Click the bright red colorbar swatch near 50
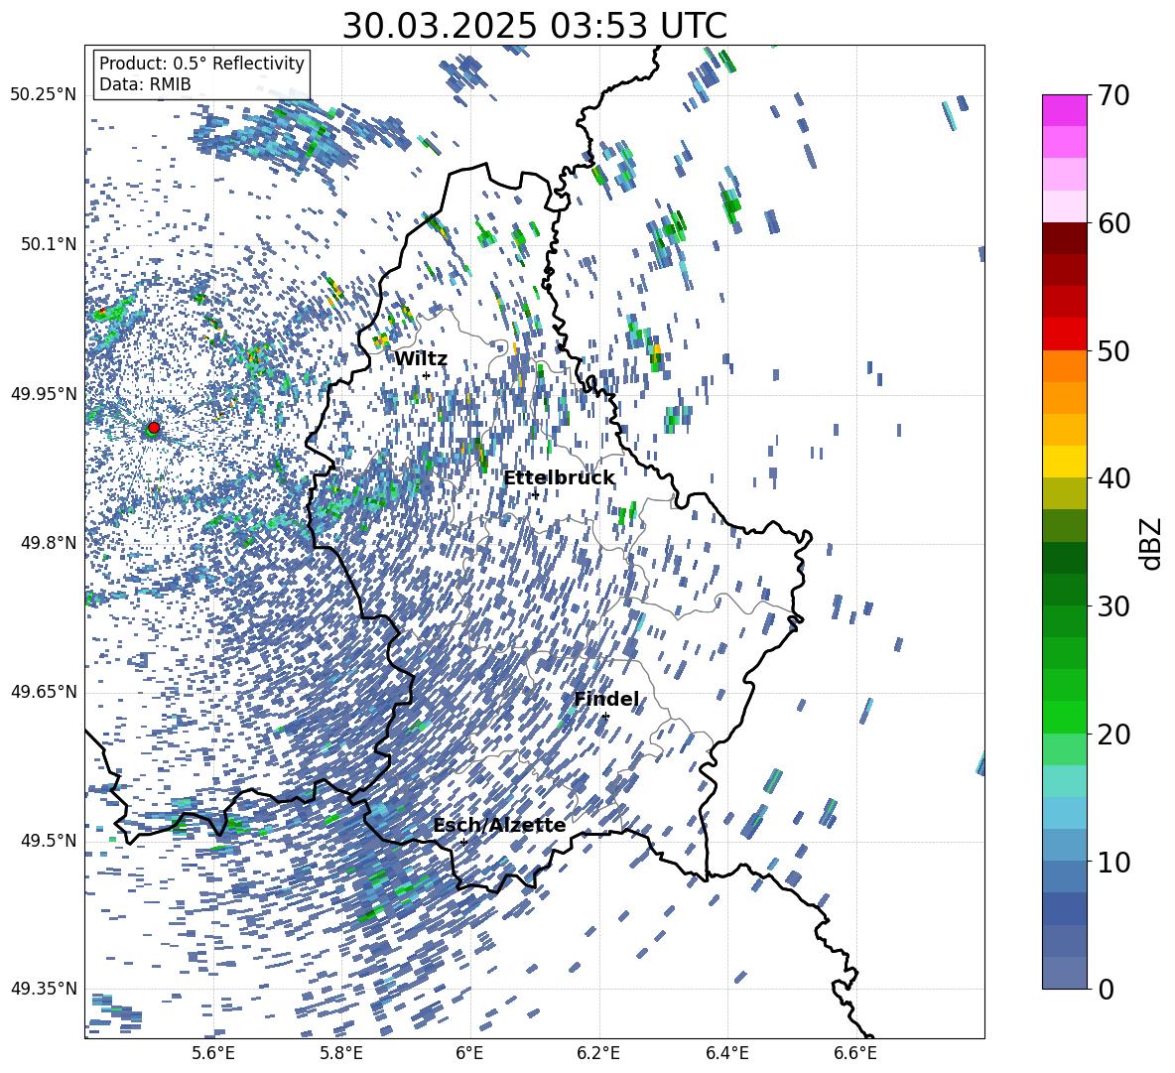The height and width of the screenshot is (1073, 1175). click(x=1064, y=335)
